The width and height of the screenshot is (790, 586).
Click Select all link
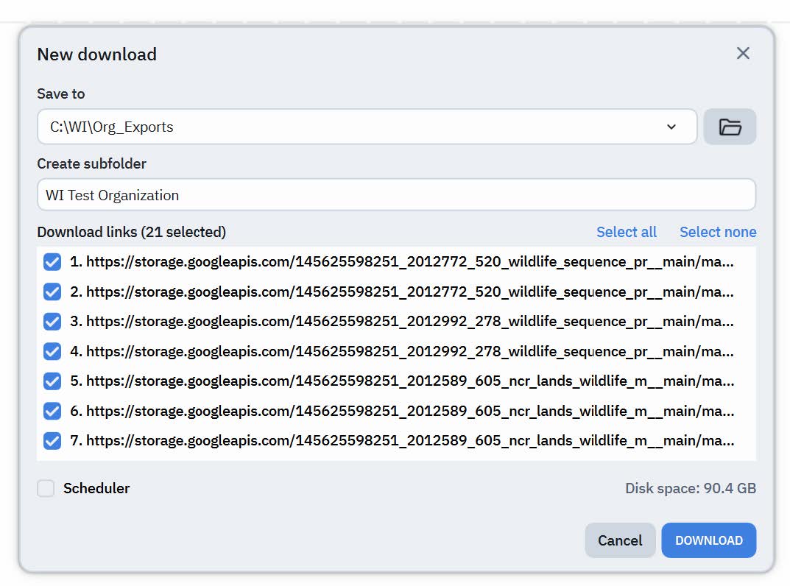tap(627, 233)
